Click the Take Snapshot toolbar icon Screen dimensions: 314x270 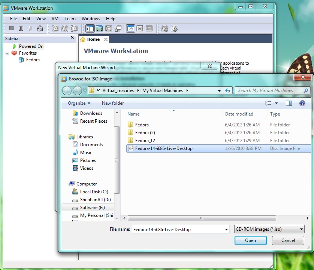tap(55, 28)
